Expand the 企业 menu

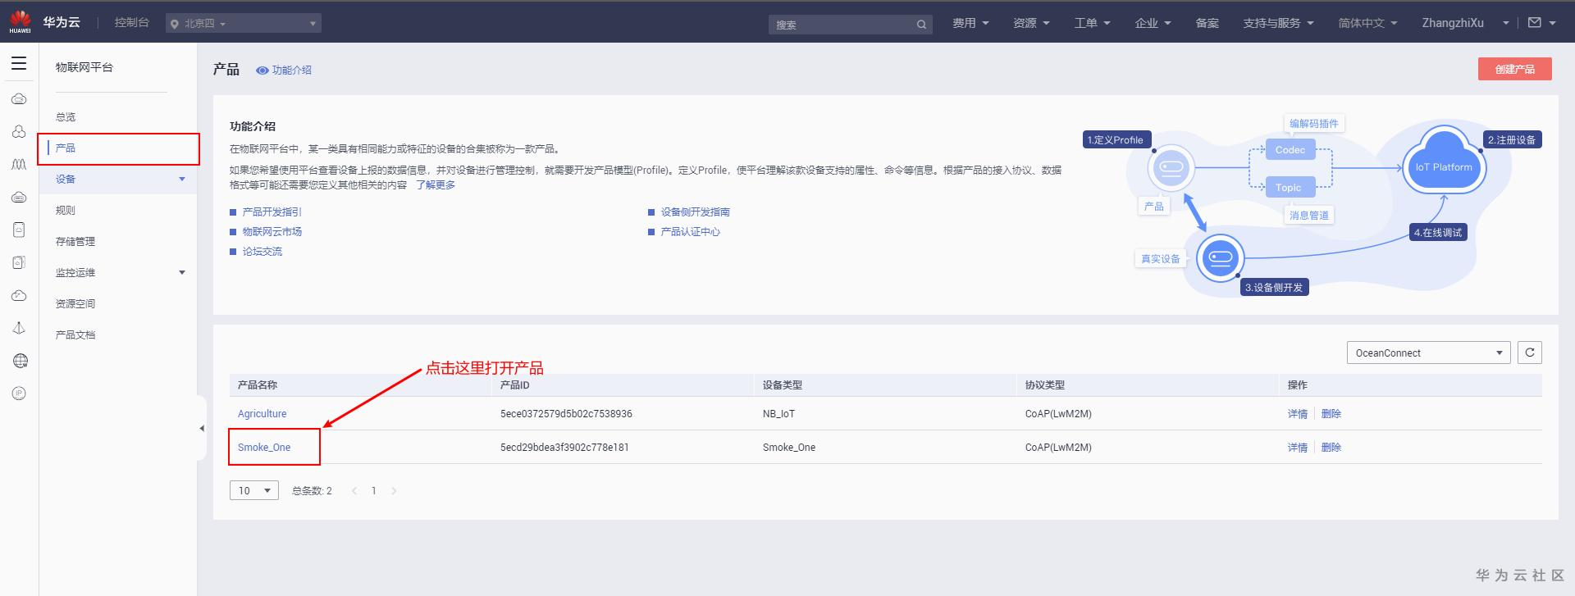click(x=1153, y=23)
